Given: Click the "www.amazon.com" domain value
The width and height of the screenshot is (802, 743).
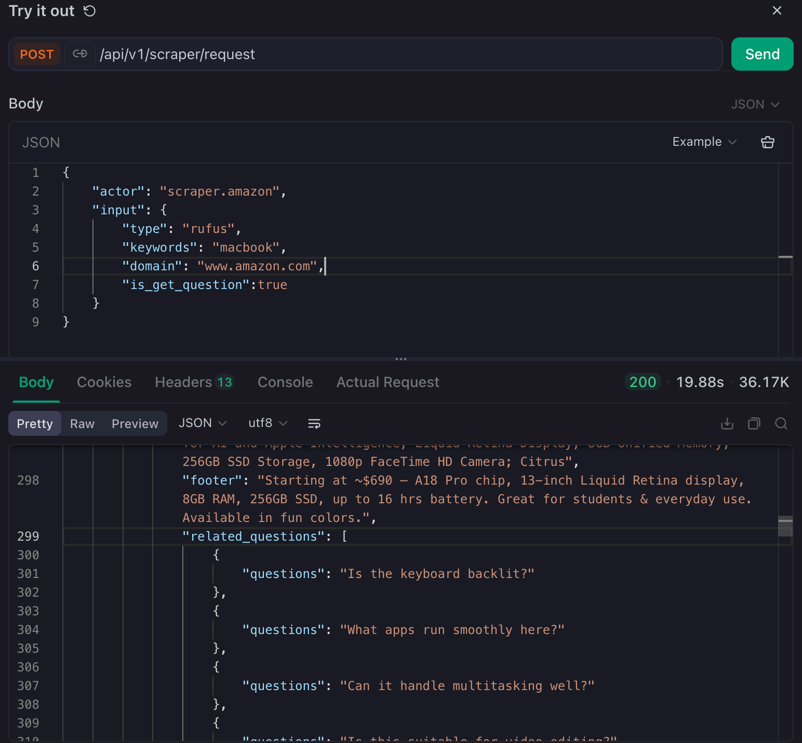Looking at the screenshot, I should (x=257, y=266).
